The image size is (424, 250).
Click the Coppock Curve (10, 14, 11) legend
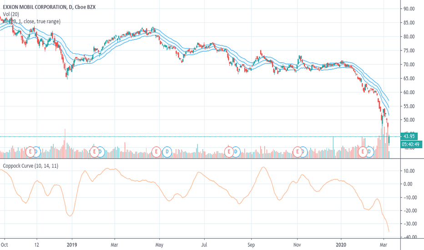[x=30, y=165]
